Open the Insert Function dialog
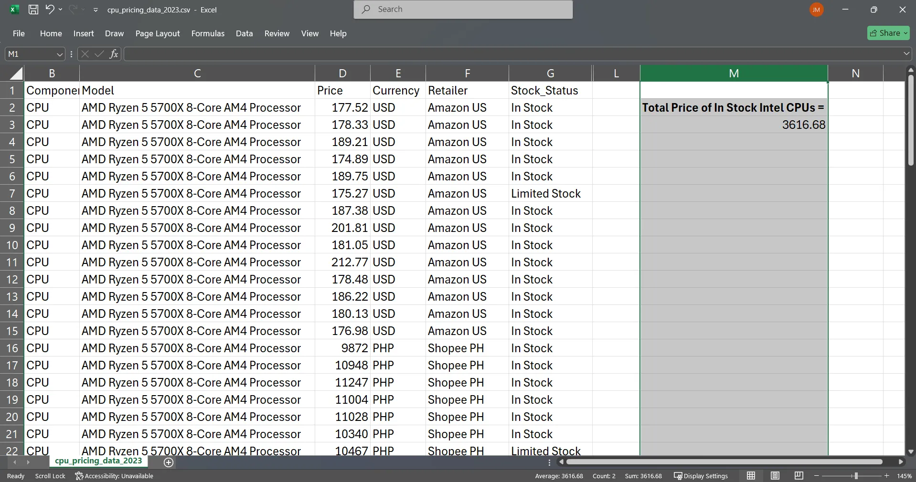Screen dimensions: 916x482 pyautogui.click(x=114, y=54)
